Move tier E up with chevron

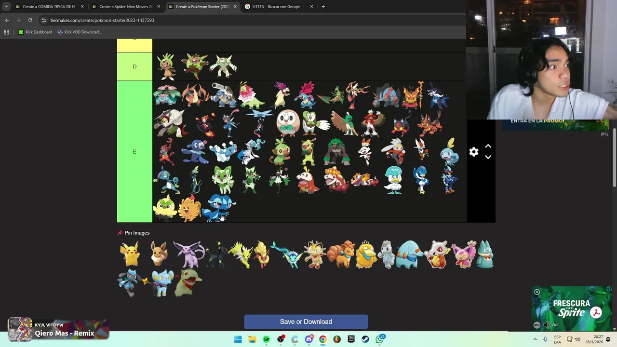488,146
